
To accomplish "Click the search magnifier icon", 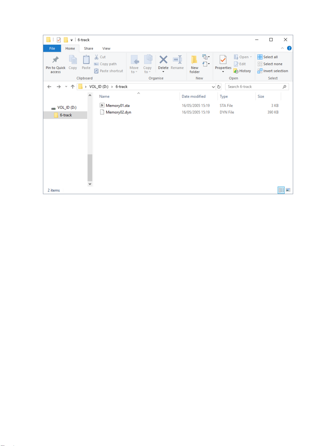I will 285,87.
